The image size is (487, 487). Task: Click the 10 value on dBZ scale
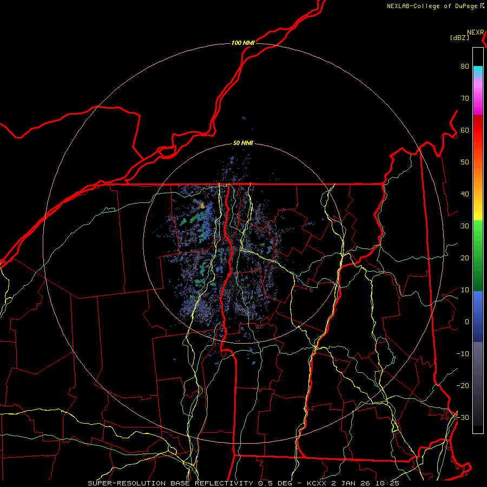[x=465, y=290]
